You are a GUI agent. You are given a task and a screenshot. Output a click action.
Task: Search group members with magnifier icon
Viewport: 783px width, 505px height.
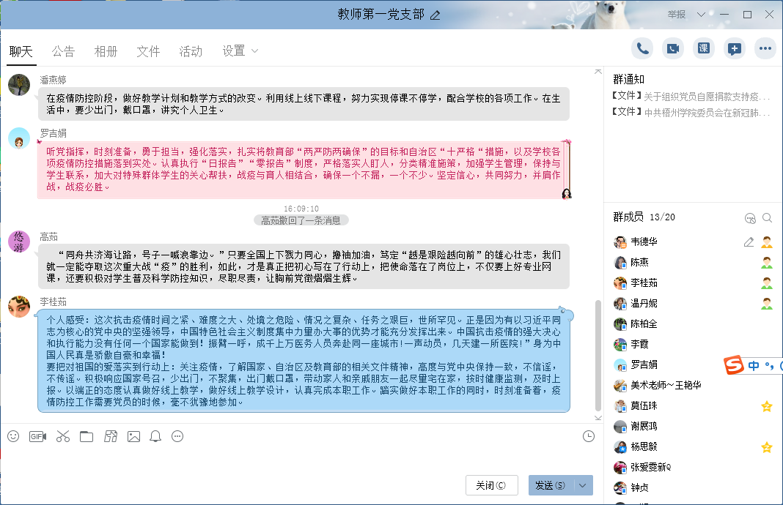767,217
